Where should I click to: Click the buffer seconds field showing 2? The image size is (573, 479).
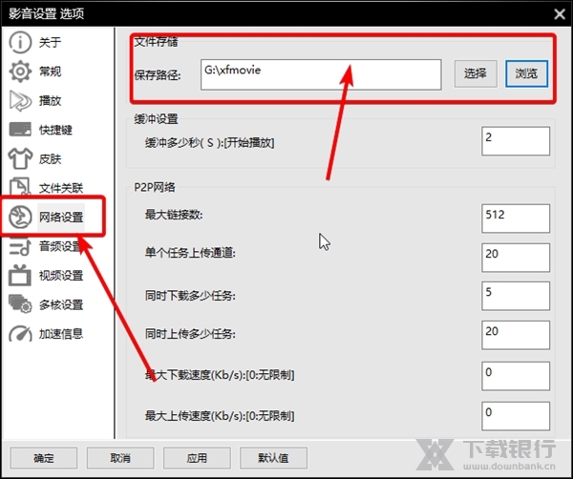click(x=516, y=141)
